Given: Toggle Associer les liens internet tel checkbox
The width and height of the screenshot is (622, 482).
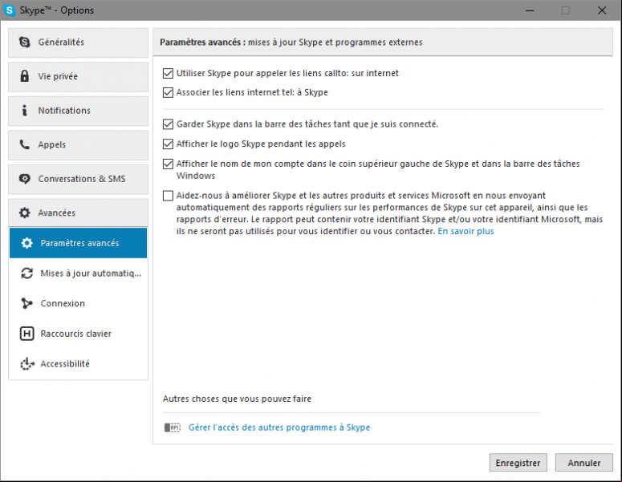Looking at the screenshot, I should [168, 92].
